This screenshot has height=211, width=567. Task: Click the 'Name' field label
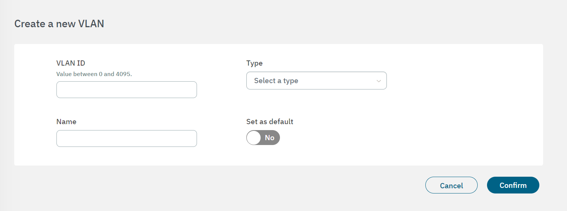66,122
